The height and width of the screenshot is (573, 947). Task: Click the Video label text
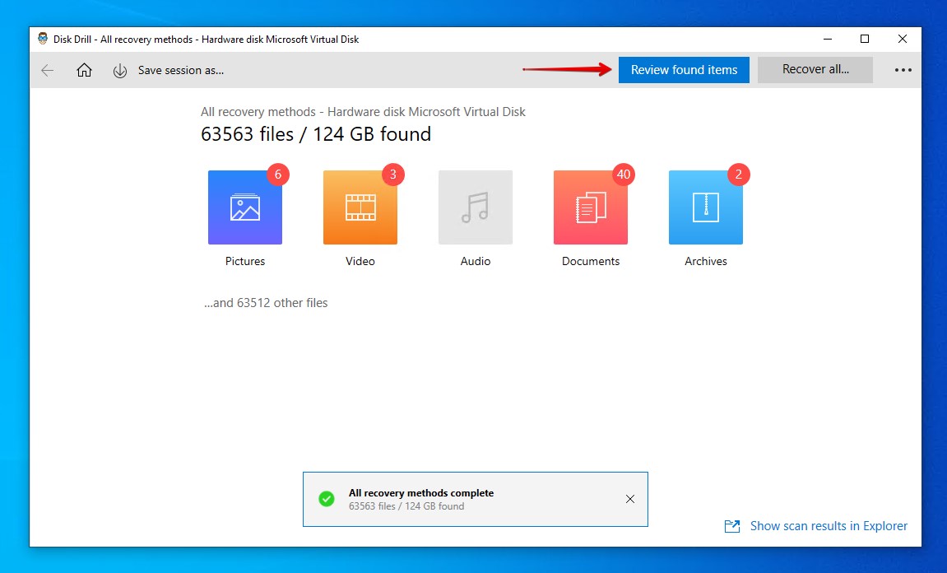point(360,261)
